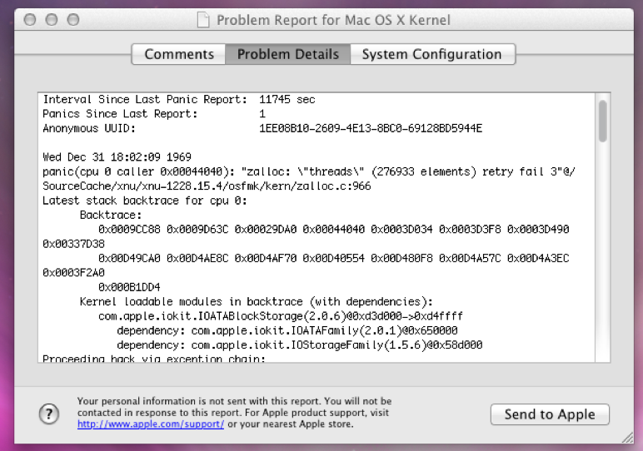Click the 'Latest stack backtrace for cpu 0:' line
643x451 pixels.
coord(145,201)
